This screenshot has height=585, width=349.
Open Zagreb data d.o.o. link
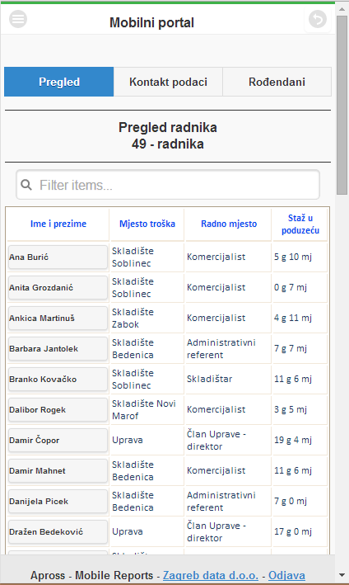pos(211,575)
